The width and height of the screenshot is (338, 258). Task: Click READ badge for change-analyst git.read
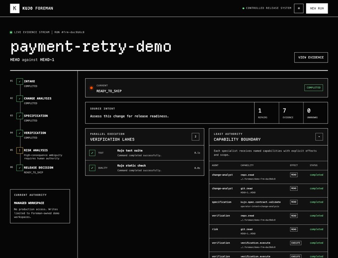tap(294, 188)
